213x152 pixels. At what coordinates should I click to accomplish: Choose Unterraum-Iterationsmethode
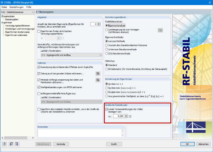coord(106,49)
